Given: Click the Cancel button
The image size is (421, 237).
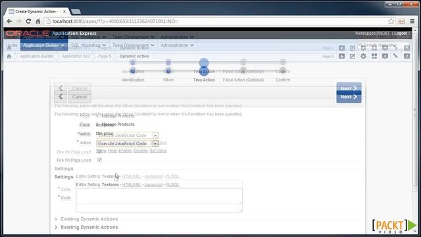Looking at the screenshot, I should (x=79, y=97).
